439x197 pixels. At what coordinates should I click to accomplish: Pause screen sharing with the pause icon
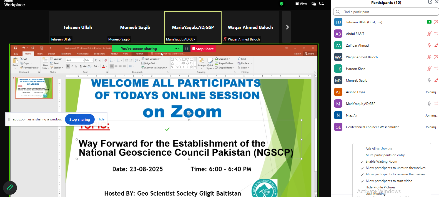click(x=187, y=49)
